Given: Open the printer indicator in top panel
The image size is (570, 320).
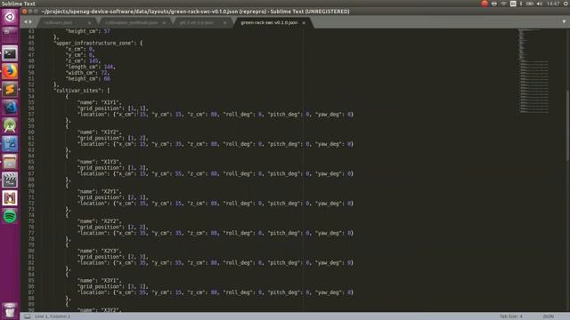Looking at the screenshot, I should [x=494, y=4].
